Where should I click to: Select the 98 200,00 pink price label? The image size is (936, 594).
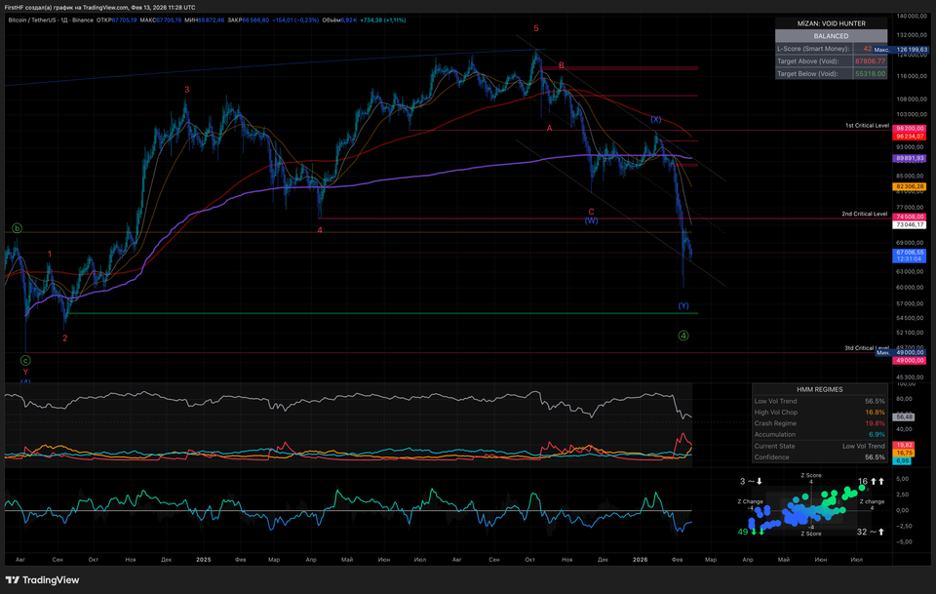[x=909, y=128]
